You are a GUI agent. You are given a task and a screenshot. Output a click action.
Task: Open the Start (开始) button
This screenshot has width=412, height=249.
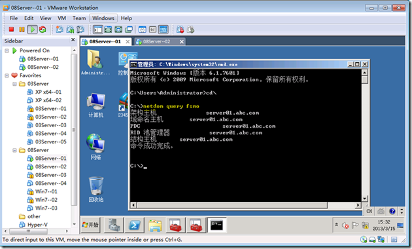(x=90, y=225)
